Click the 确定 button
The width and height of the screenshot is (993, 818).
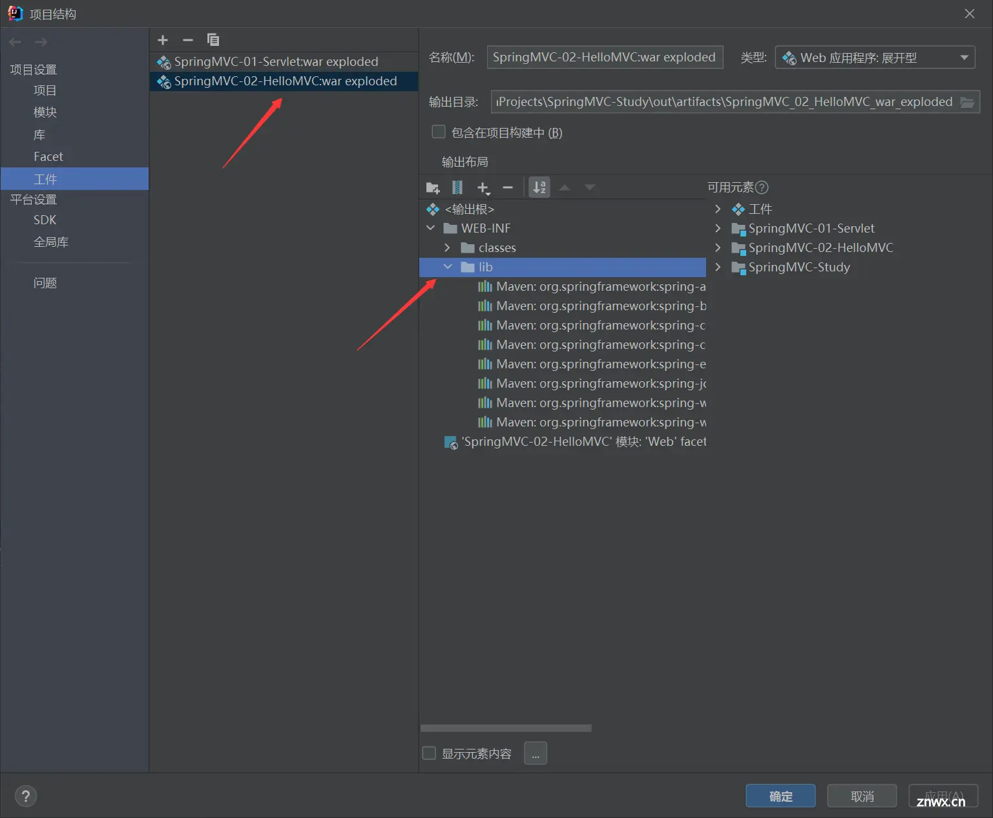click(780, 796)
